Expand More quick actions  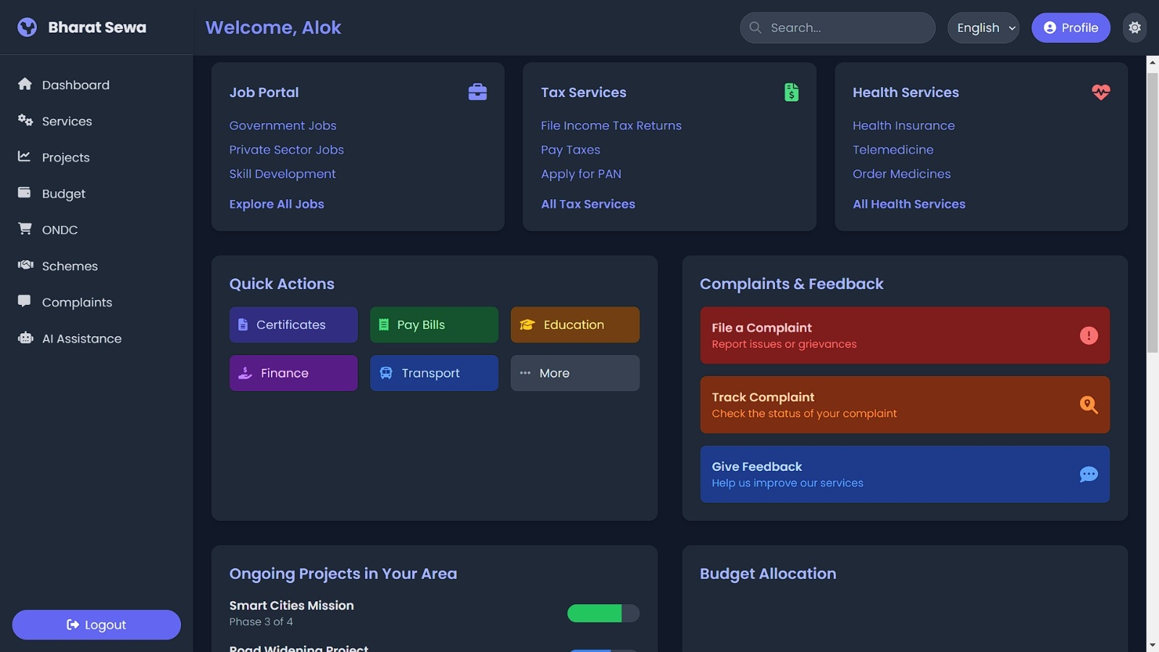point(574,373)
